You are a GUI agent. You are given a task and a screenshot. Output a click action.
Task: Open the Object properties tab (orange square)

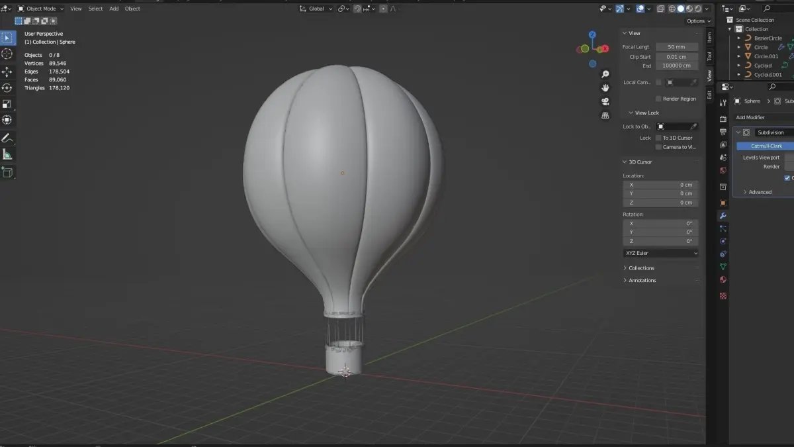click(x=723, y=203)
